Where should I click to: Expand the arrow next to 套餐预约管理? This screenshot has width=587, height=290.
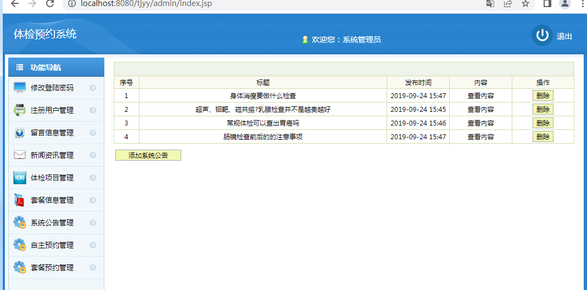pyautogui.click(x=93, y=268)
